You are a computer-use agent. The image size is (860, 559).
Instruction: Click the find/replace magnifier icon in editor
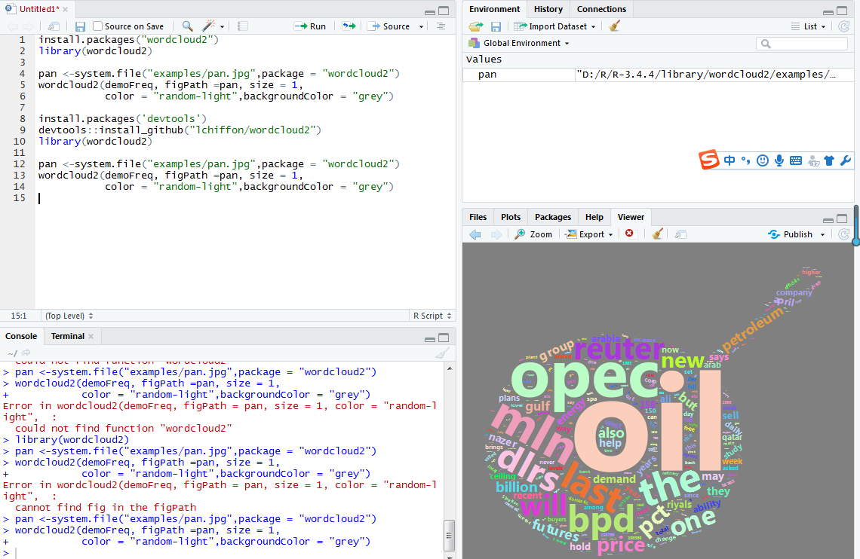[x=187, y=26]
